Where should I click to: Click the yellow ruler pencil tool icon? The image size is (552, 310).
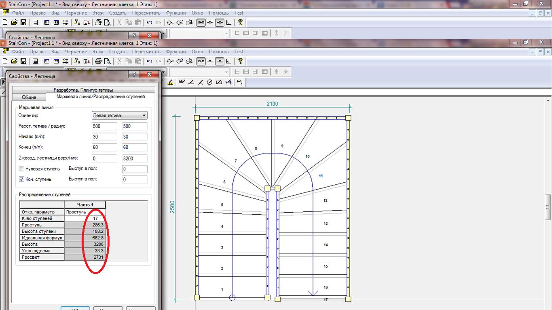pos(170,82)
